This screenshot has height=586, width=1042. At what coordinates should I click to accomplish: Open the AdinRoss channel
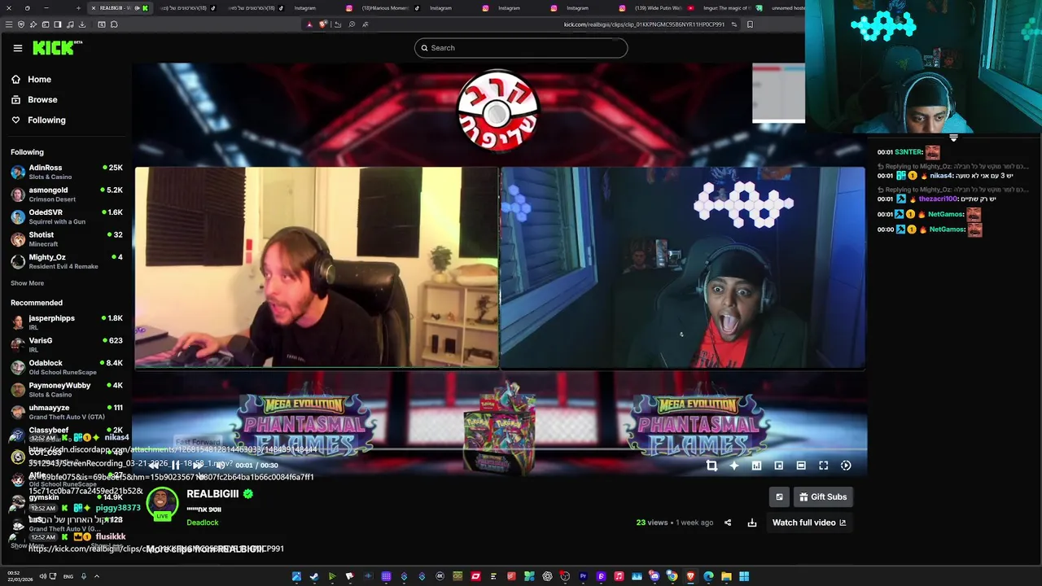67,172
